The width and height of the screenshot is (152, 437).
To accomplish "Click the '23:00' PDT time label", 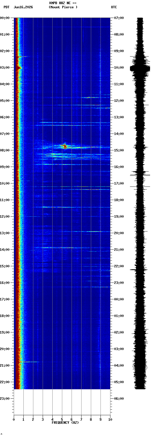I will pyautogui.click(x=5, y=399).
